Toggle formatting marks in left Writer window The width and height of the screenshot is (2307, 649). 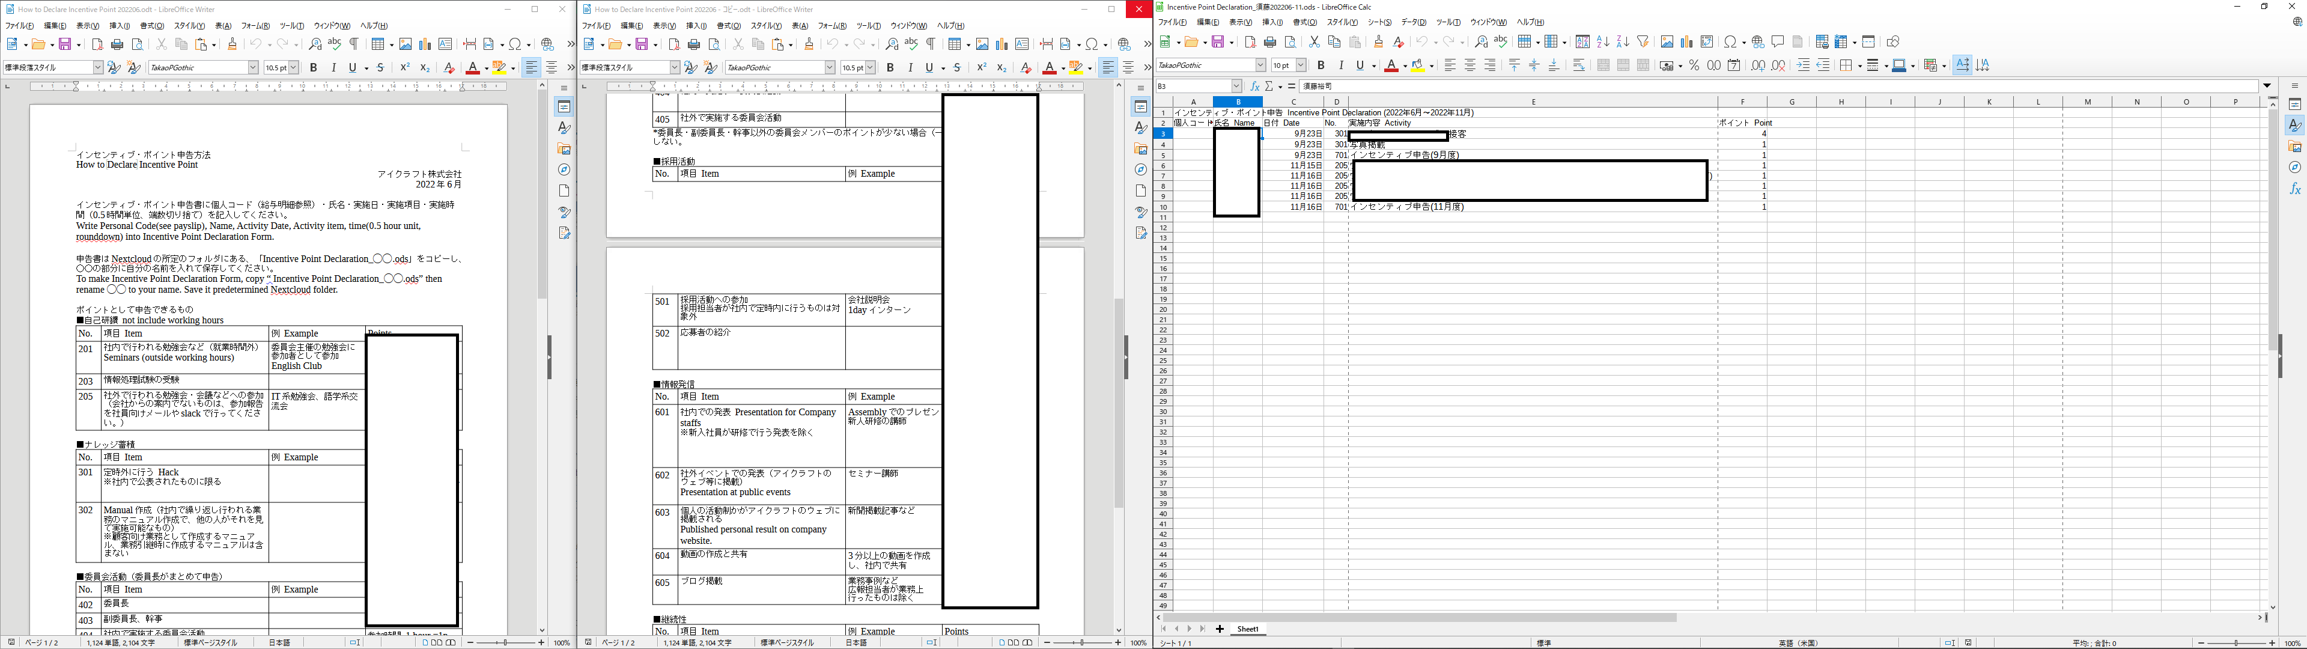pos(354,44)
